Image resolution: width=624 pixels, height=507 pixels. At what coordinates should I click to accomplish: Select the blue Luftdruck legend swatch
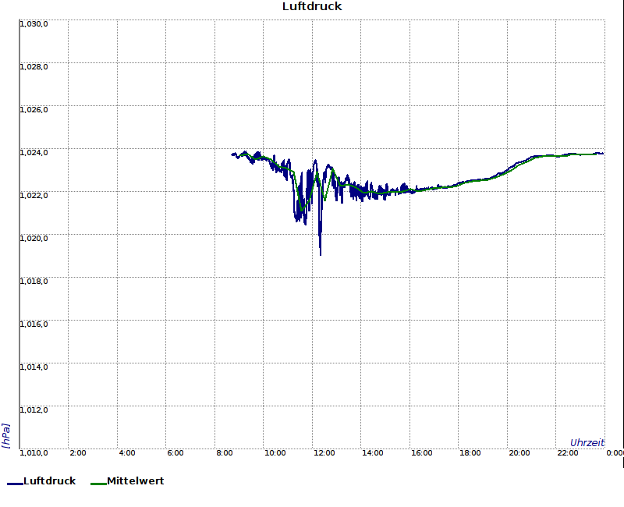point(15,484)
